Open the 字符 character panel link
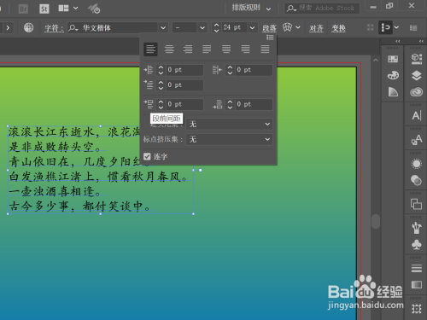This screenshot has width=427, height=320. [x=54, y=28]
